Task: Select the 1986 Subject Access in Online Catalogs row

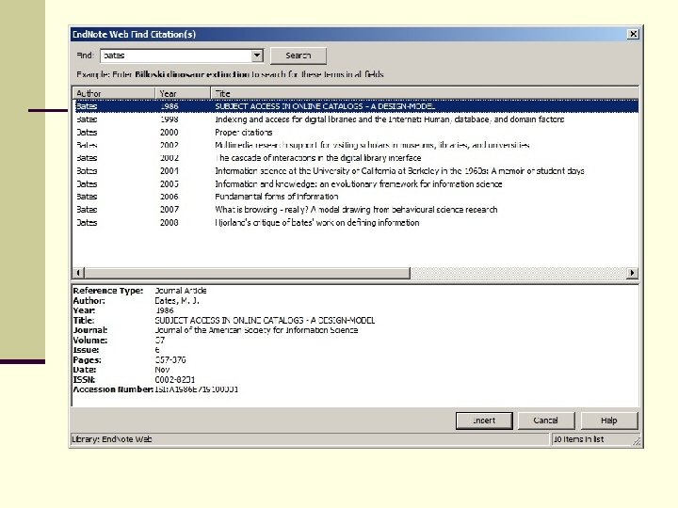Action: point(355,106)
